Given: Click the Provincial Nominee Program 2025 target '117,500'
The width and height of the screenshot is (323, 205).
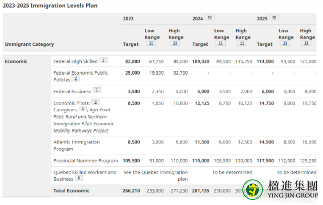Looking at the screenshot, I should (265, 161).
